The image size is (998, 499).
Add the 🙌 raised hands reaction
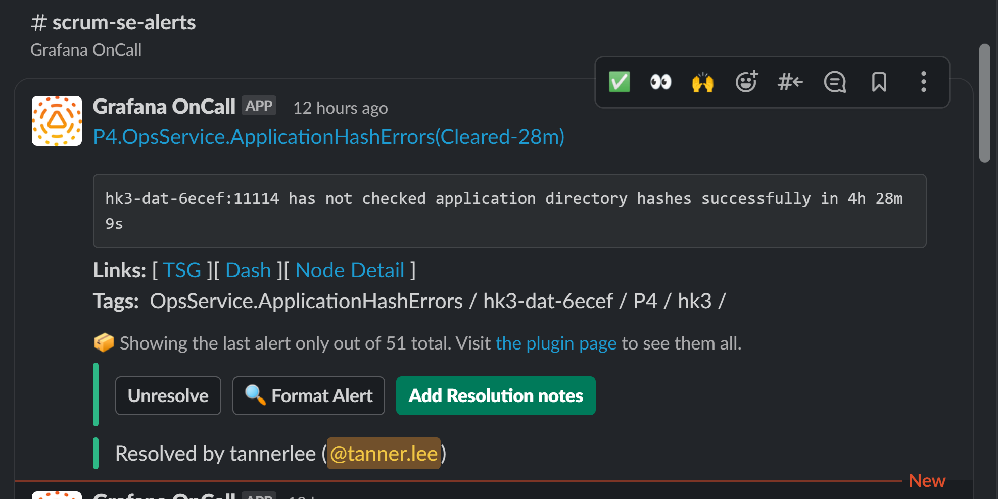[702, 82]
